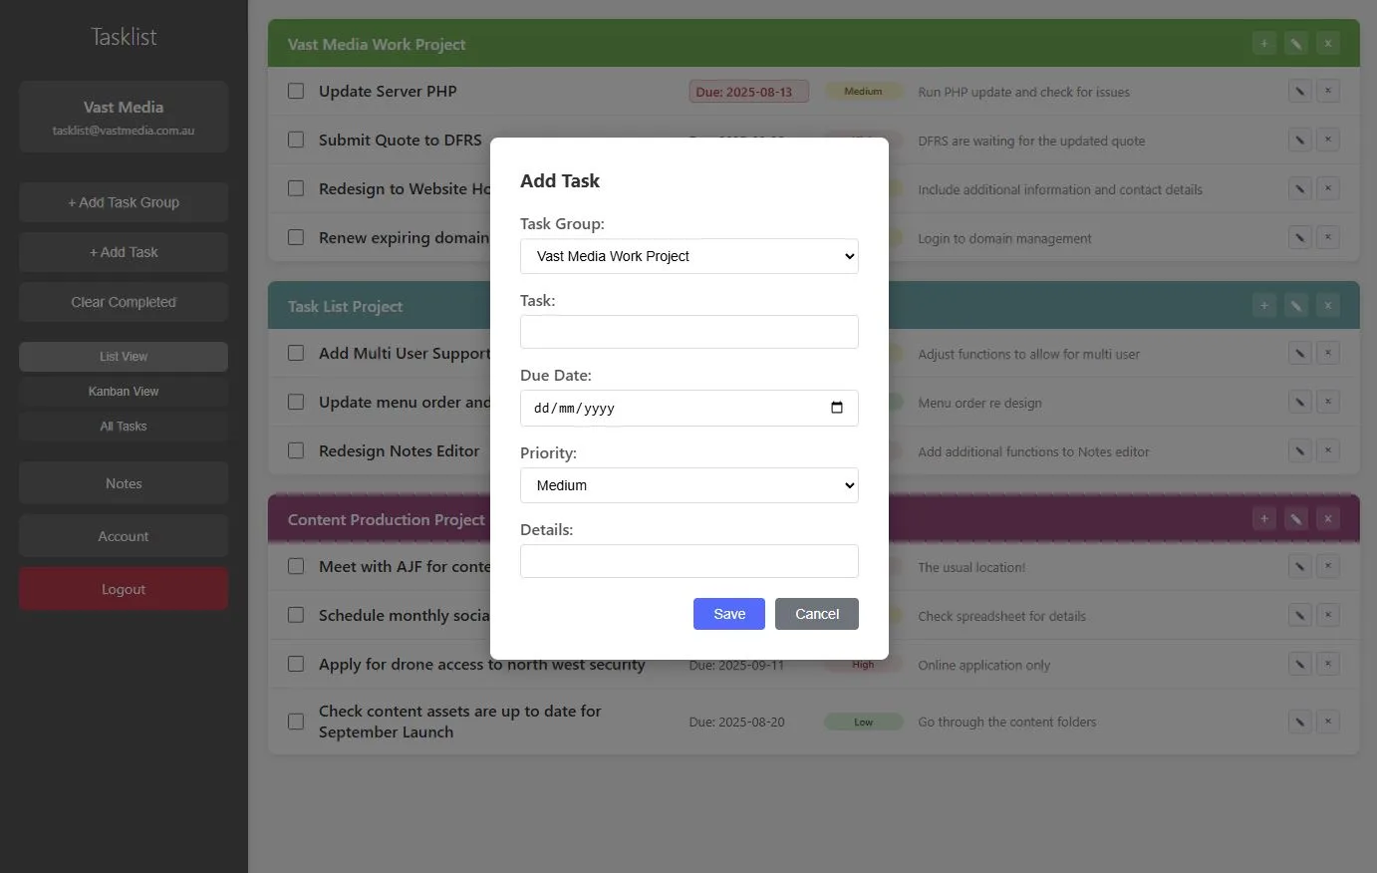The width and height of the screenshot is (1377, 873).
Task: Click into the Task name input field
Action: pyautogui.click(x=689, y=332)
